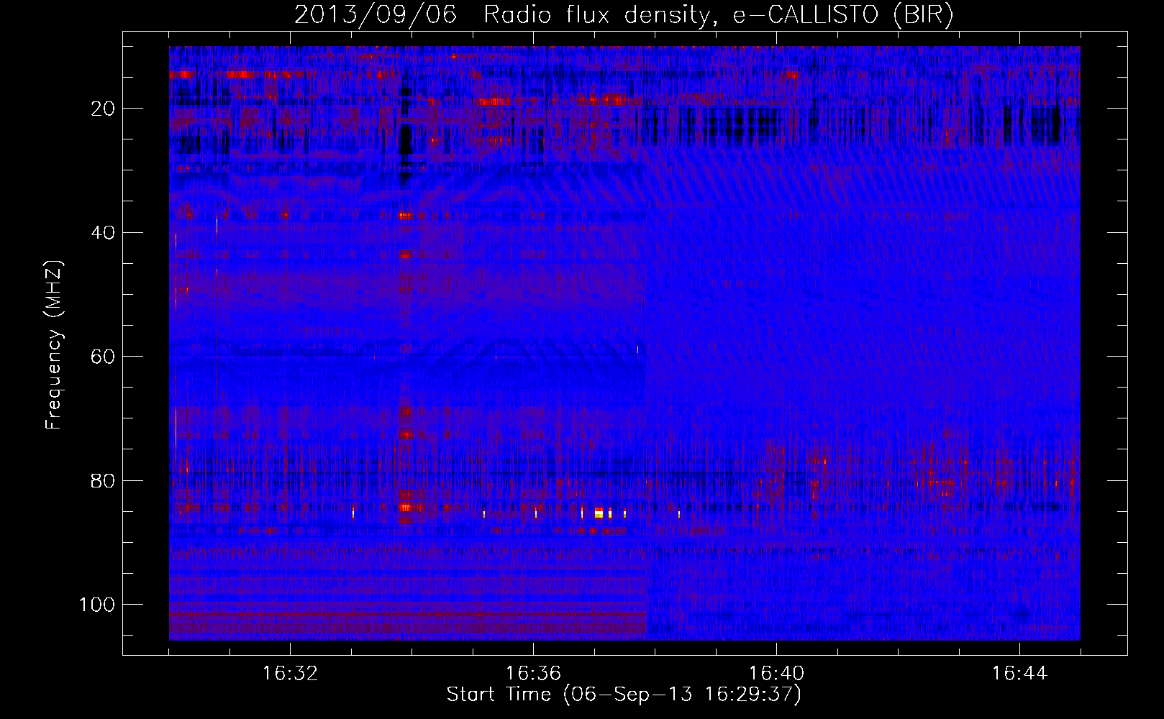Click the 20 frequency tick label

[x=103, y=109]
